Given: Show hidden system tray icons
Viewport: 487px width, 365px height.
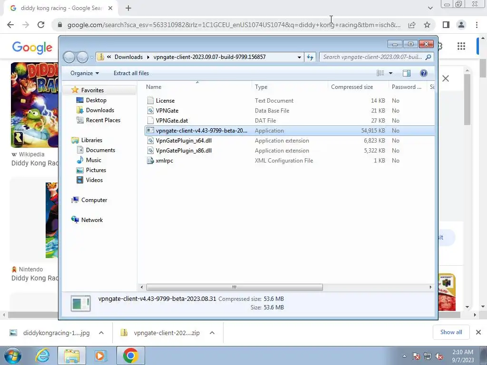Looking at the screenshot, I should click(x=404, y=356).
